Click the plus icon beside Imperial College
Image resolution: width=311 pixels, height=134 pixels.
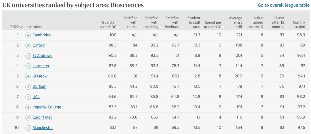click(x=28, y=107)
